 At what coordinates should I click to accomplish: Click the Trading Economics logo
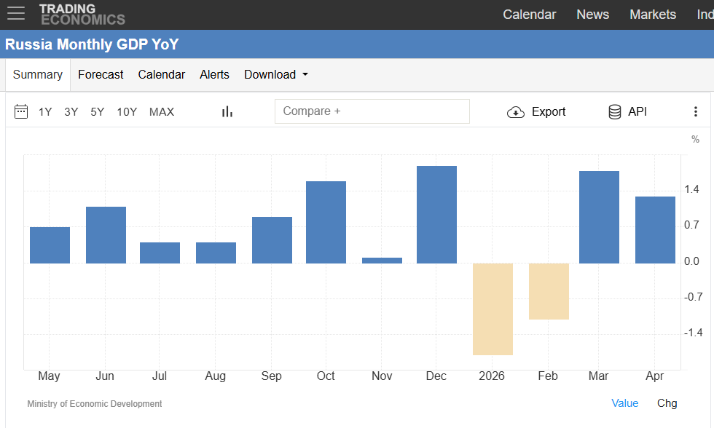(82, 15)
